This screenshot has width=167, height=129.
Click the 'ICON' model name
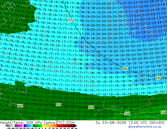pyautogui.click(x=70, y=123)
